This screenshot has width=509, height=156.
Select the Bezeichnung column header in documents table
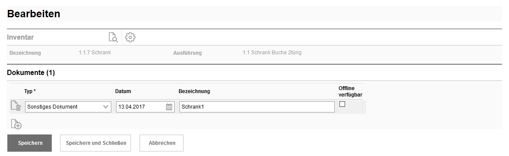[194, 91]
